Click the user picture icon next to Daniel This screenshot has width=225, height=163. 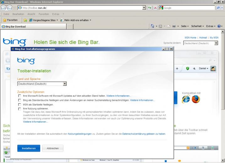(213, 68)
